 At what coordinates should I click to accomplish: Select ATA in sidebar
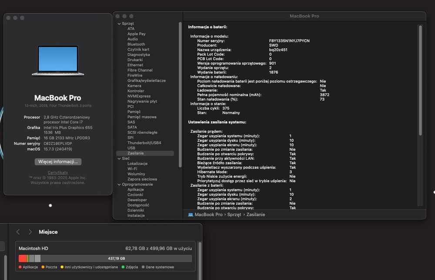tap(130, 29)
